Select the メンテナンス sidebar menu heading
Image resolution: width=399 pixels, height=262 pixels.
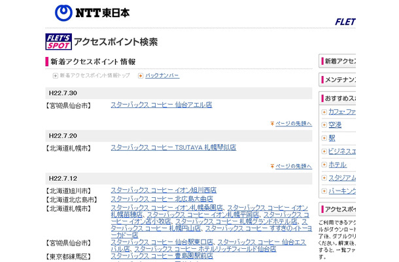[337, 80]
